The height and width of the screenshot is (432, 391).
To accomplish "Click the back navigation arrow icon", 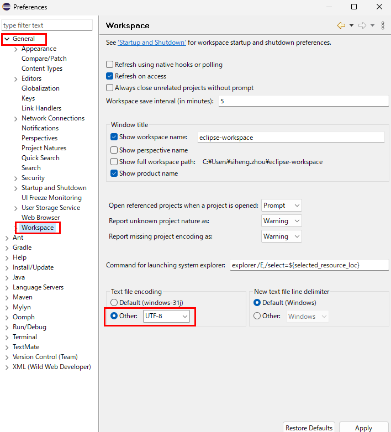I will click(x=341, y=25).
